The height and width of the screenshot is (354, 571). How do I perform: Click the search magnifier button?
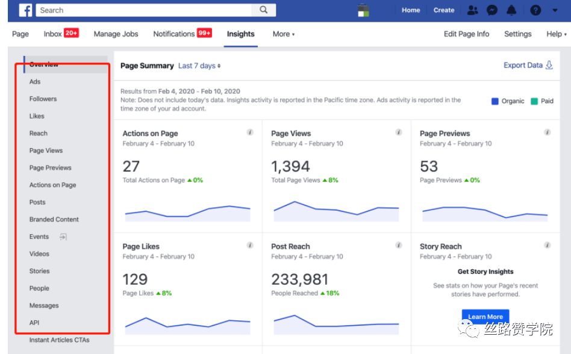pyautogui.click(x=263, y=10)
